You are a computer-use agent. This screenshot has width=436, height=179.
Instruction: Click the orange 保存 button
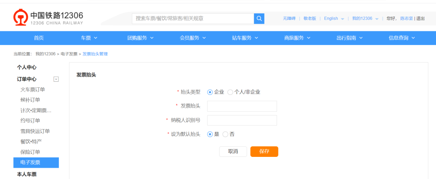click(x=264, y=152)
